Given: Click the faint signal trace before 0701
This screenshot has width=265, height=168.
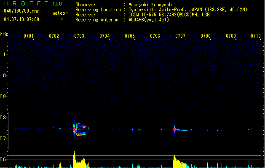Looking at the screenshot, I should [22, 129].
